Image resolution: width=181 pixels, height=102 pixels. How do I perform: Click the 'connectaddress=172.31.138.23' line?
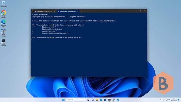coord(55,33)
